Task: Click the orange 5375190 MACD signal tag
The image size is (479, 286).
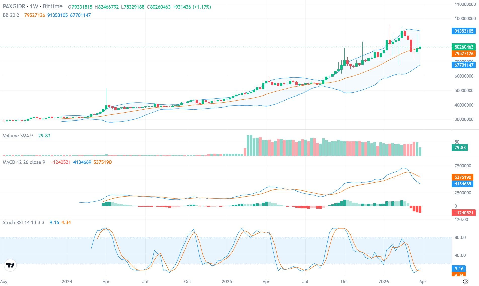Action: pos(463,177)
